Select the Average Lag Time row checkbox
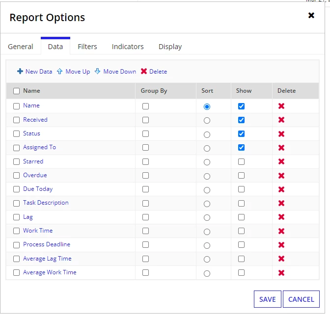Viewport: 330px width, 317px height. tap(16, 259)
